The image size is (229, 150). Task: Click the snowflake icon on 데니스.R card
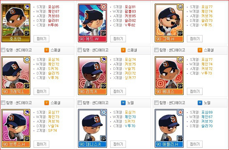coord(104,112)
